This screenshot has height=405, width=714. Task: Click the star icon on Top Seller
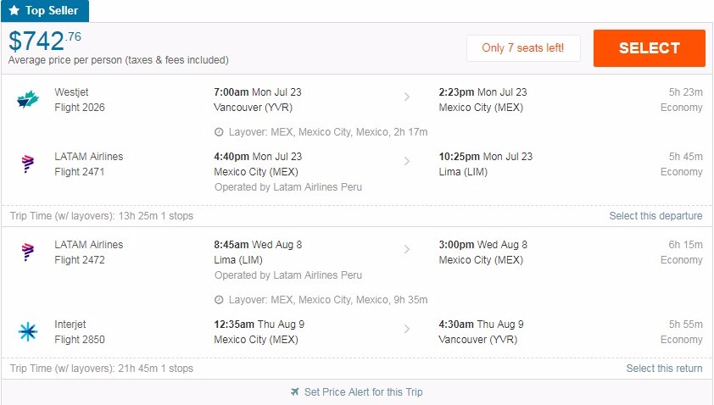pos(14,11)
